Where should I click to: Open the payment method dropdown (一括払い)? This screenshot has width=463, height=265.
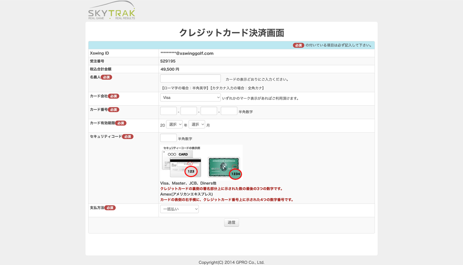[x=179, y=209]
